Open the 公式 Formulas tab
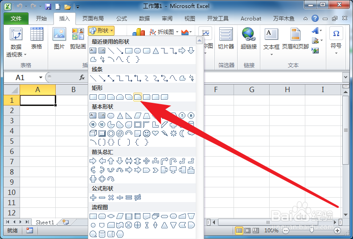This screenshot has height=239, width=353. [122, 18]
